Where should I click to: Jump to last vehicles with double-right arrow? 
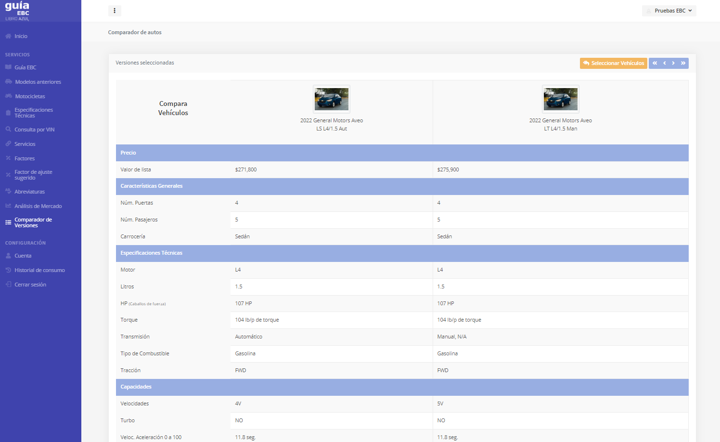click(x=683, y=63)
